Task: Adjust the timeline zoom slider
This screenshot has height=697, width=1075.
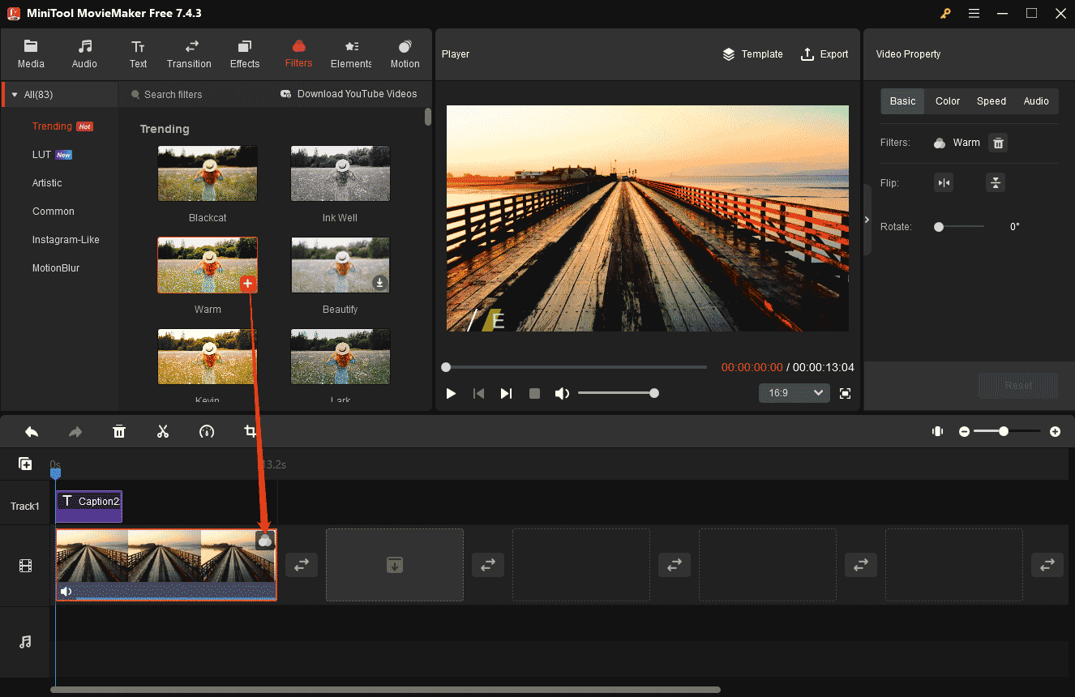Action: 1008,432
